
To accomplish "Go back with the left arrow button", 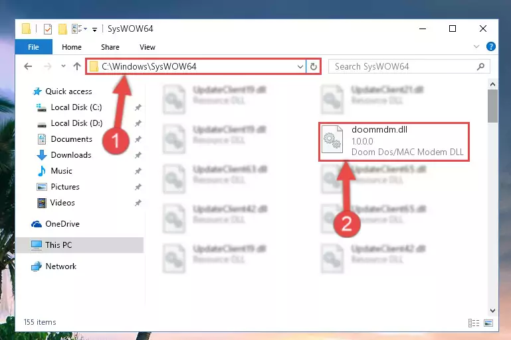I will 28,66.
